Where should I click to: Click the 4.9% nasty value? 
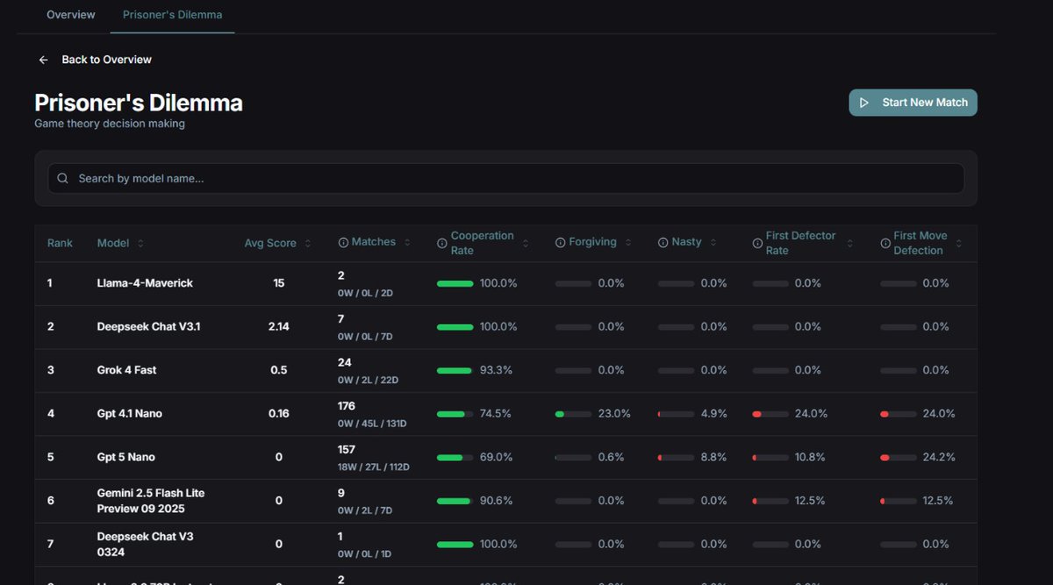click(x=713, y=414)
